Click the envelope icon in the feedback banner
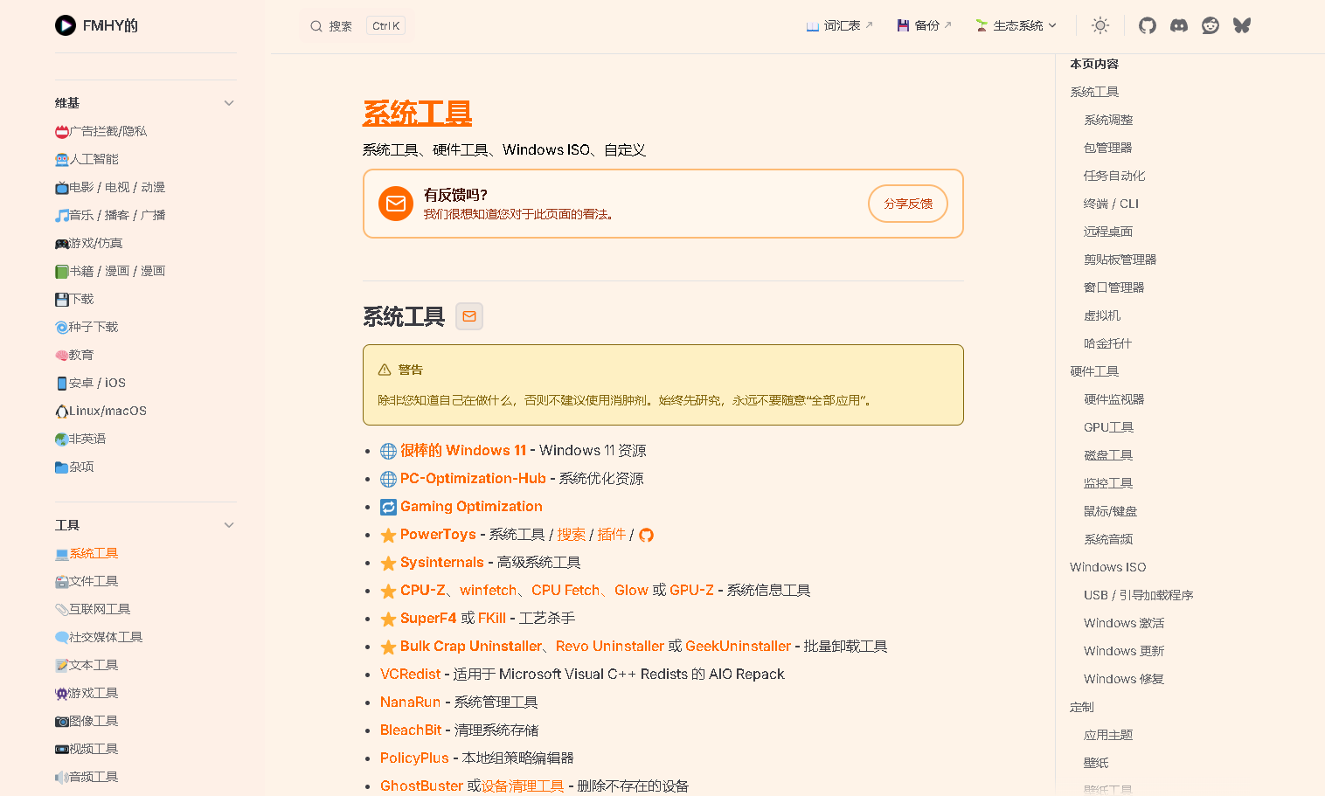Viewport: 1325px width, 796px height. point(396,204)
